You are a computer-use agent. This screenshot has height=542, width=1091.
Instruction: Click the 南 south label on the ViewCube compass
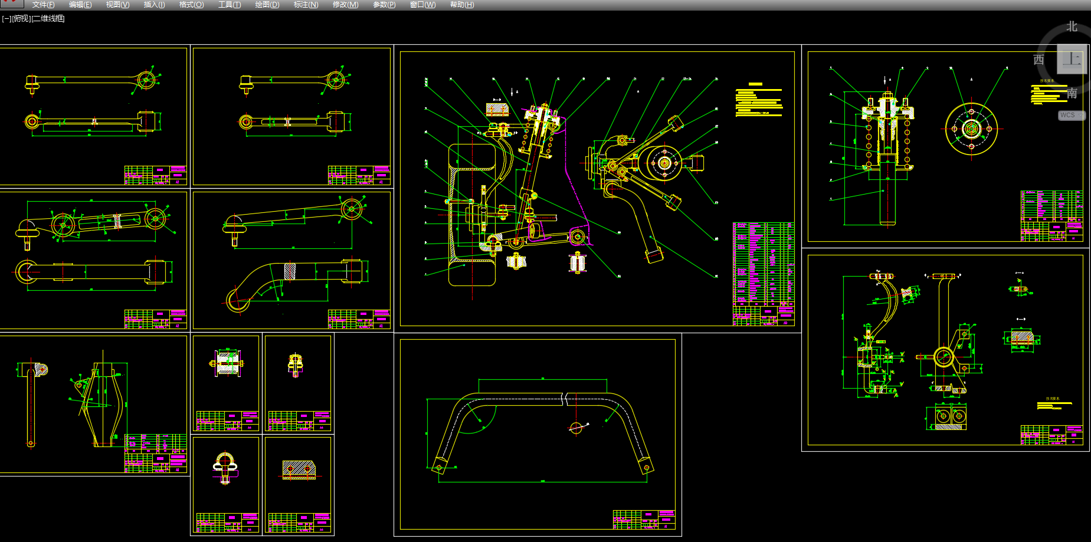pyautogui.click(x=1072, y=93)
